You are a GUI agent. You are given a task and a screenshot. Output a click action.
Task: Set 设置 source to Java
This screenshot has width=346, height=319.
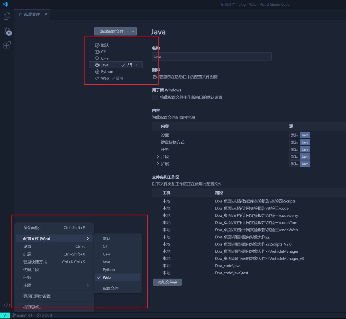click(305, 135)
